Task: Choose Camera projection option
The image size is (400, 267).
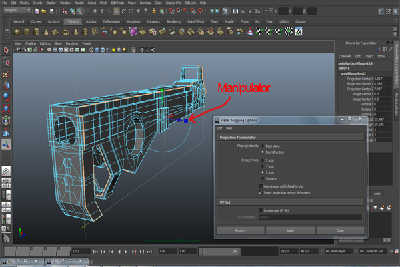Action: click(x=263, y=178)
